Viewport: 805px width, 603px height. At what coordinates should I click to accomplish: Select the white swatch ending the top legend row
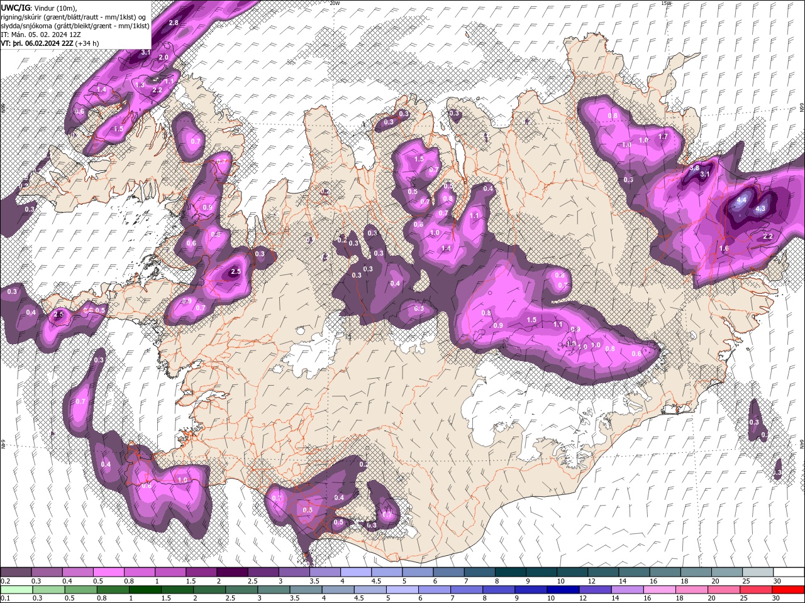[788, 572]
